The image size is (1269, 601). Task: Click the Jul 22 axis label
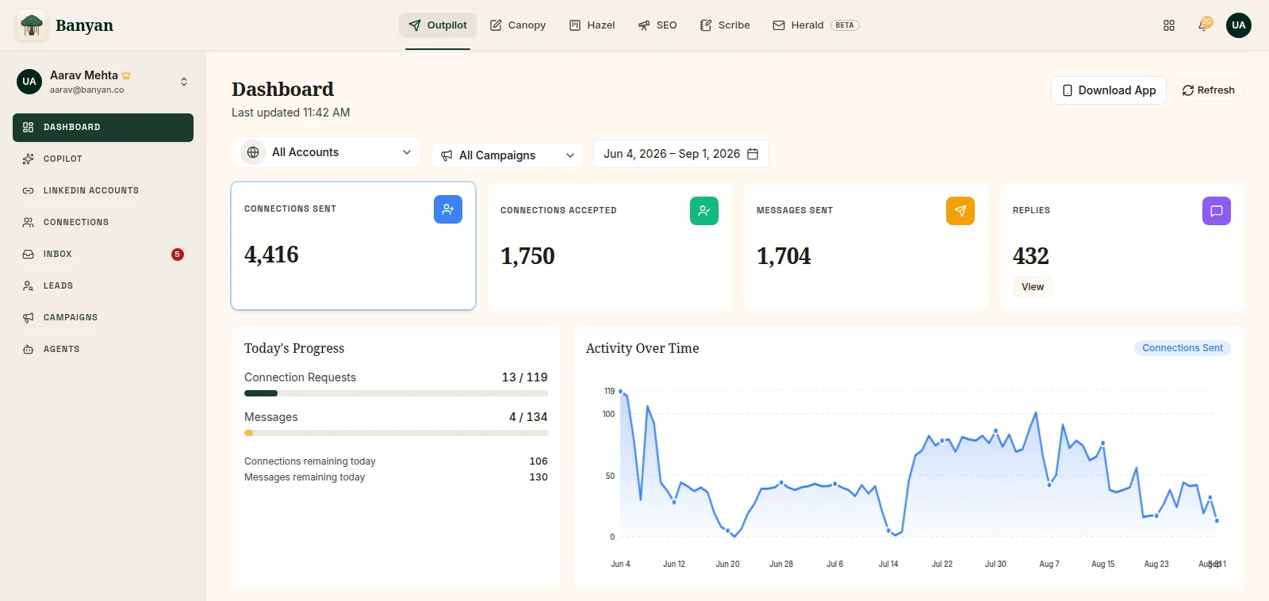point(942,565)
